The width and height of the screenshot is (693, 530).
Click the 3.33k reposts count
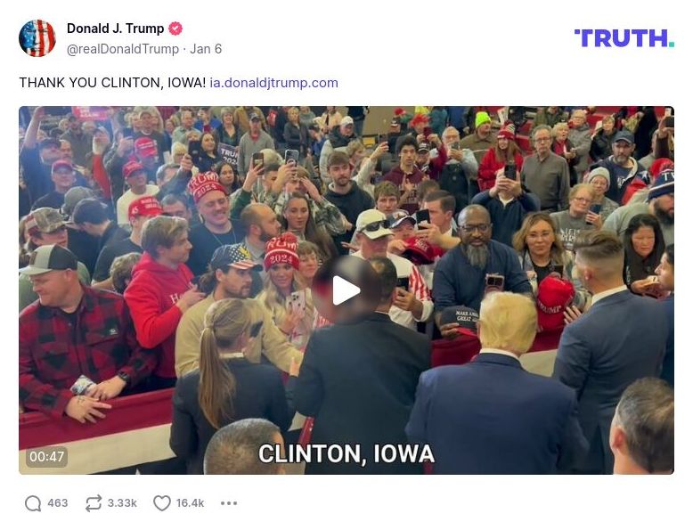(122, 503)
